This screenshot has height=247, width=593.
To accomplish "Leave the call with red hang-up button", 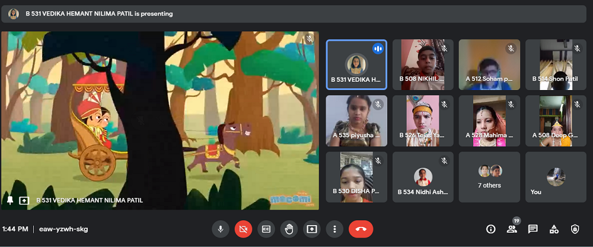I will (x=361, y=229).
